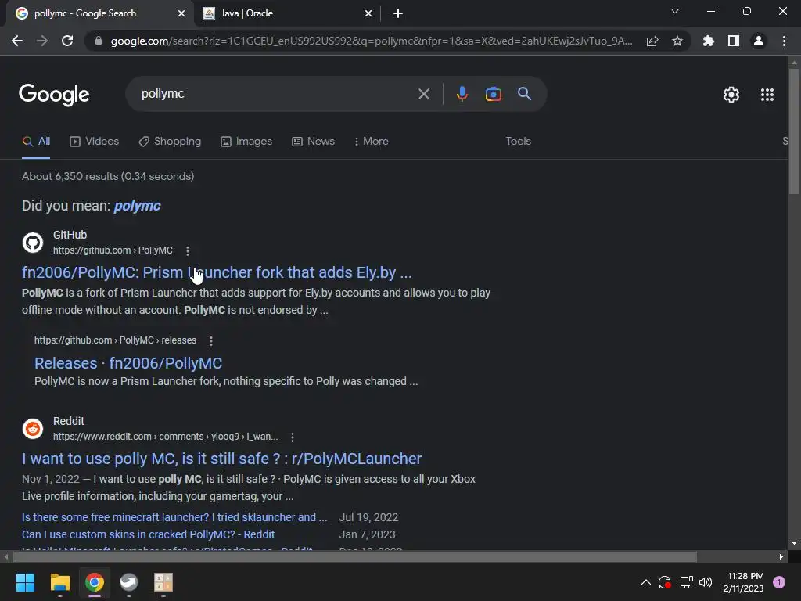801x601 pixels.
Task: Click About 6,350 results text
Action: (x=108, y=176)
